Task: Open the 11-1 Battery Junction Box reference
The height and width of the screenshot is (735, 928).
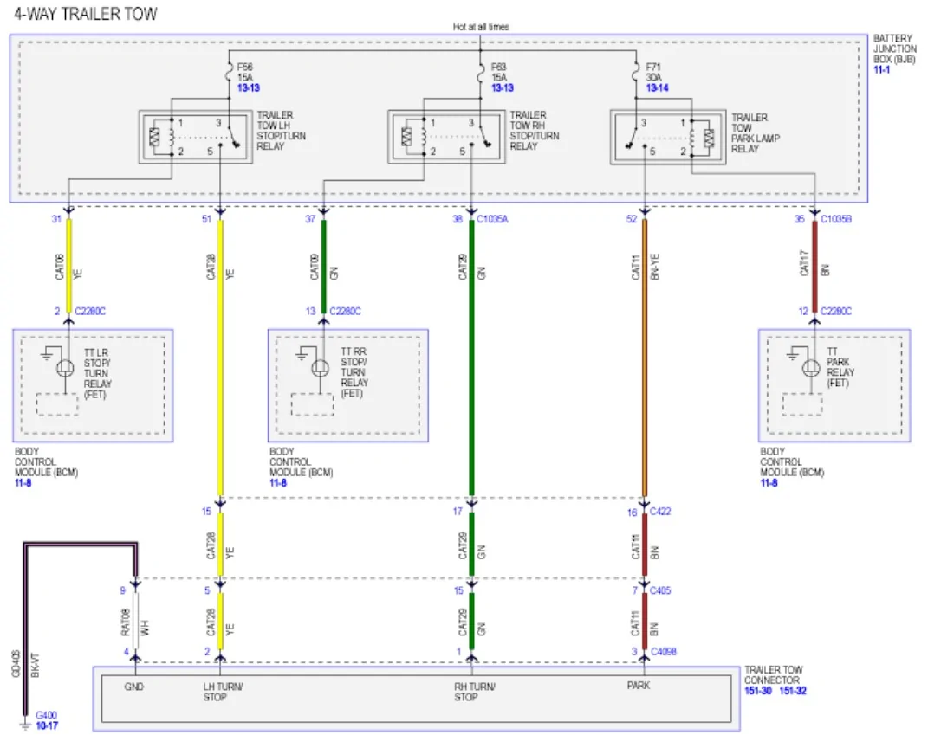Action: click(881, 70)
